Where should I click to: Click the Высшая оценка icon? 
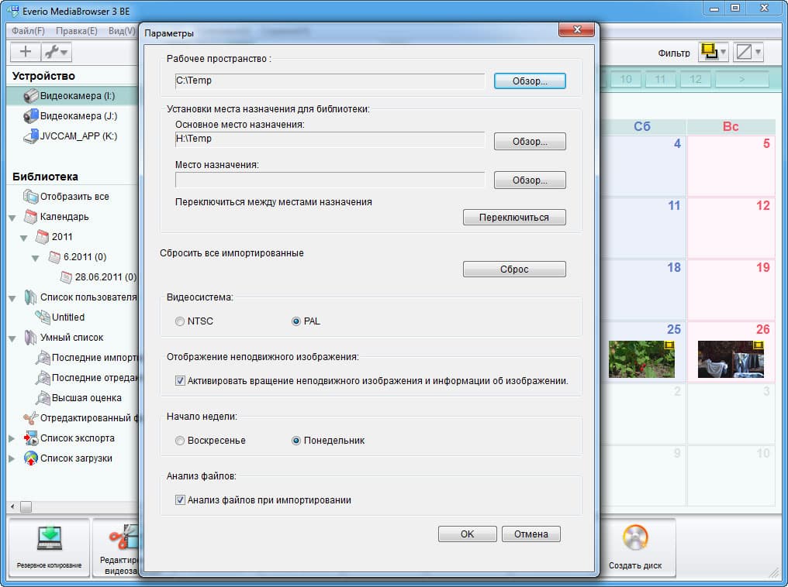click(42, 398)
